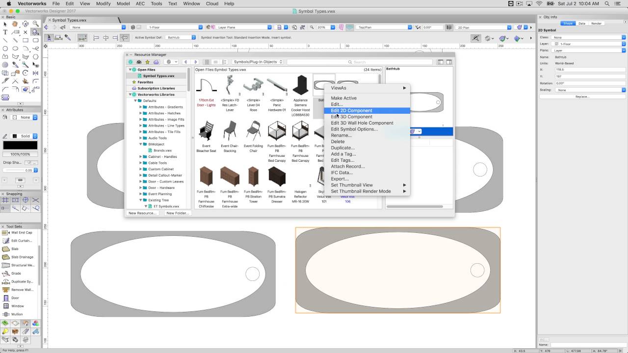Click the Replace... button in Obj Info

[582, 97]
